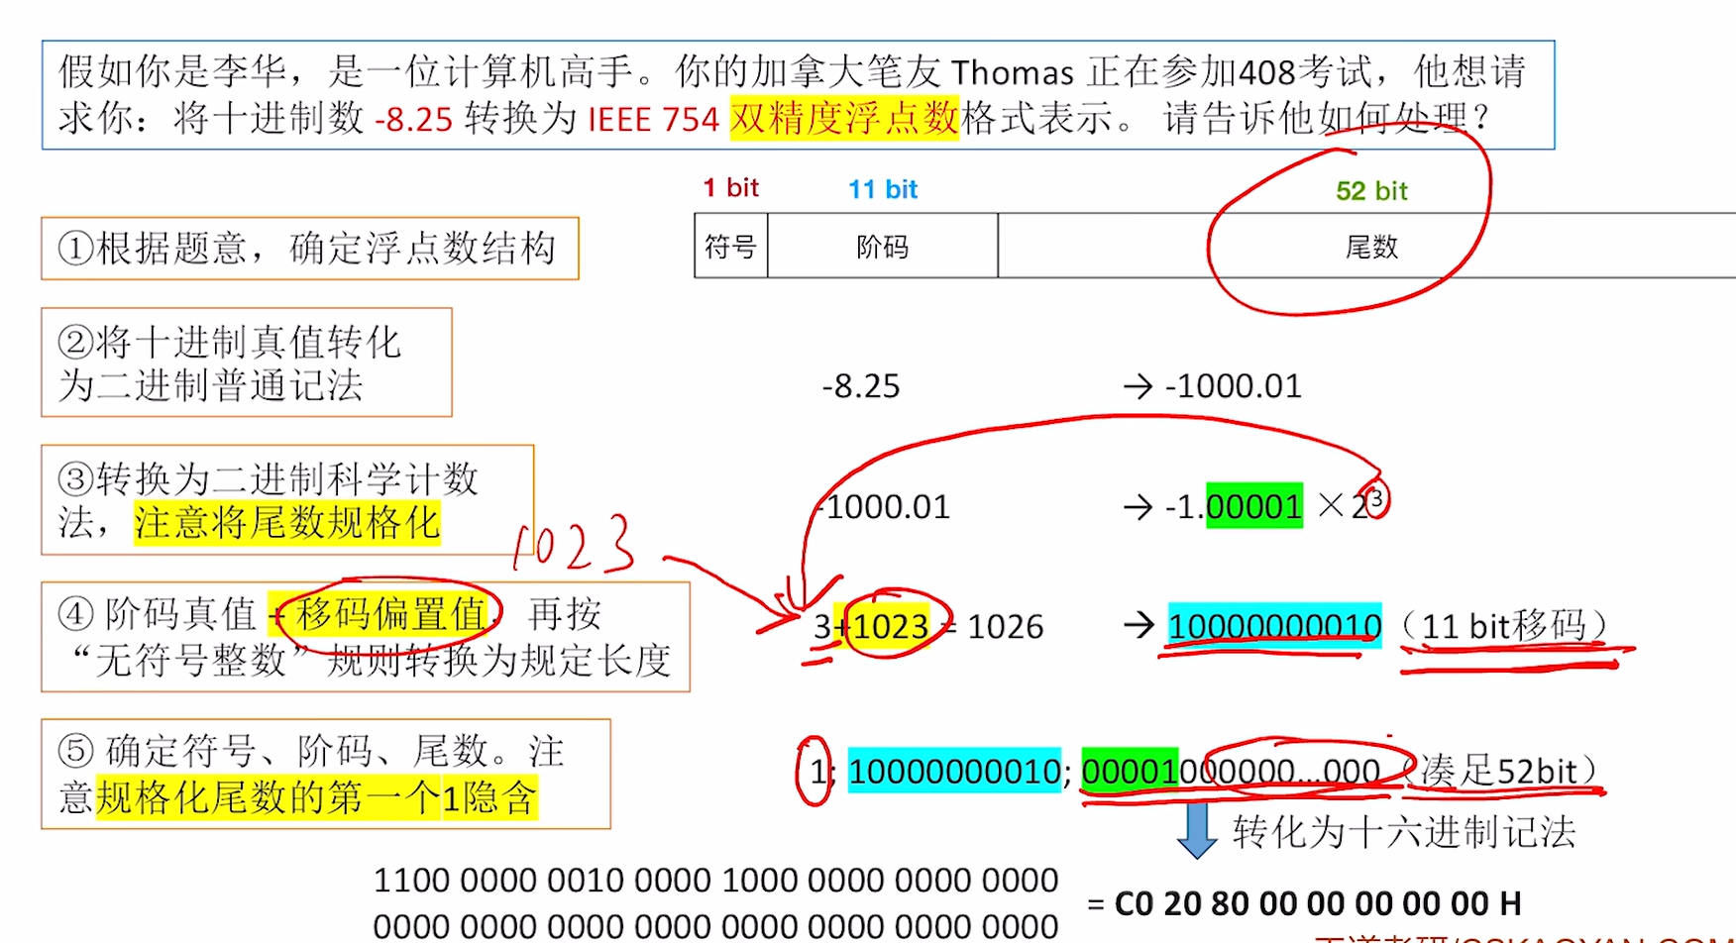Click the circled 移码偏置值 text in step ④
The width and height of the screenshot is (1736, 943).
pos(390,614)
